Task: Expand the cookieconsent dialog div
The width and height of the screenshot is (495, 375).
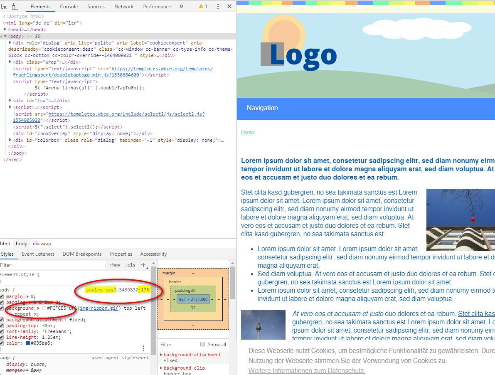Action: tap(10, 42)
